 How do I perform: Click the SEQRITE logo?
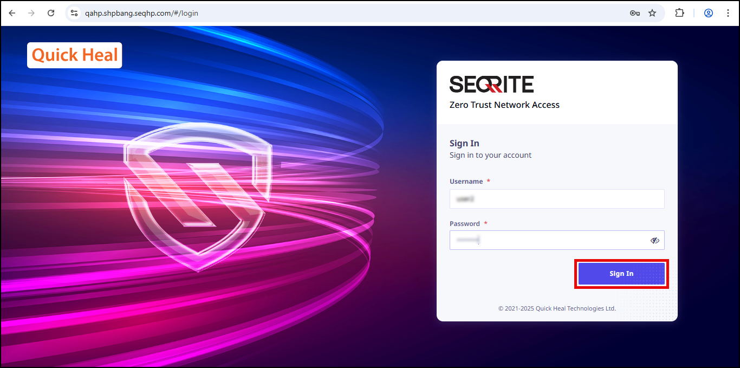[x=491, y=85]
